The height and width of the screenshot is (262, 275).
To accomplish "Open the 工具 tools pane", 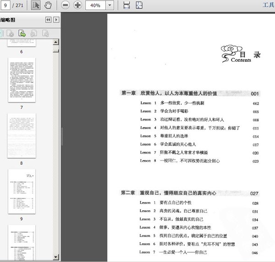I will (x=268, y=5).
